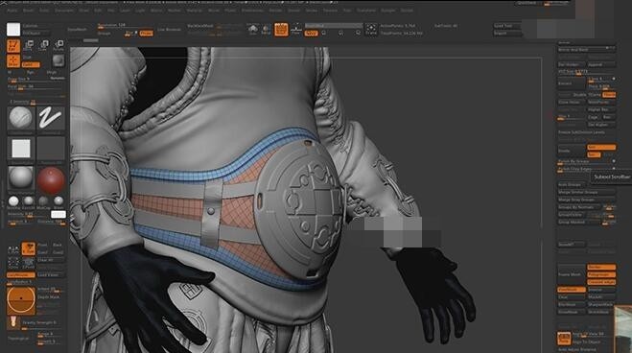Click the large orange circular lazy mouse gizmo
This screenshot has height=353, width=632.
pyautogui.click(x=21, y=300)
